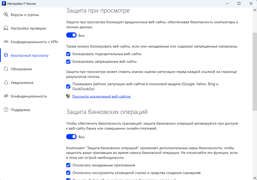Click the Вкл. label under Защита при просмотре
The image size is (257, 180).
pos(82,36)
